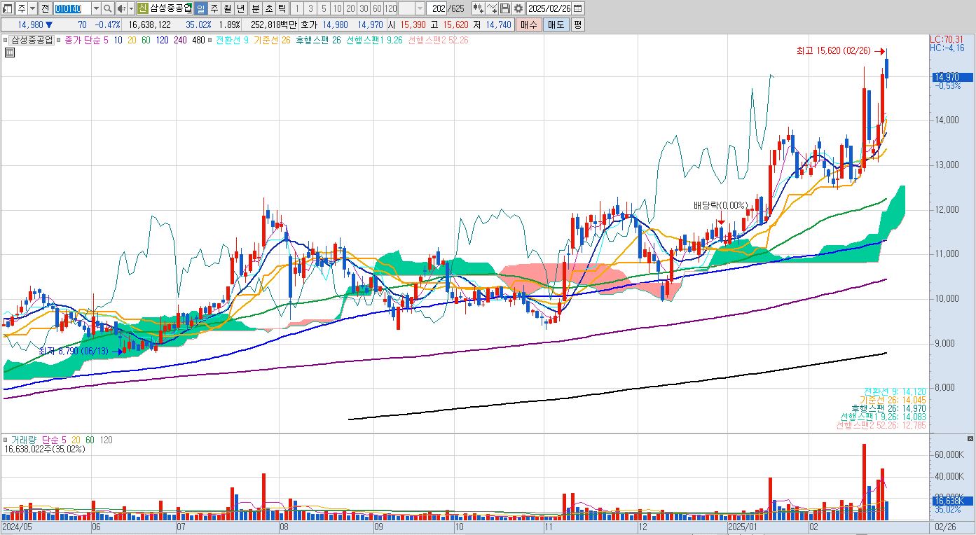Click the green 신 badge icon
Screen dimensions: 976x535
coord(142,8)
